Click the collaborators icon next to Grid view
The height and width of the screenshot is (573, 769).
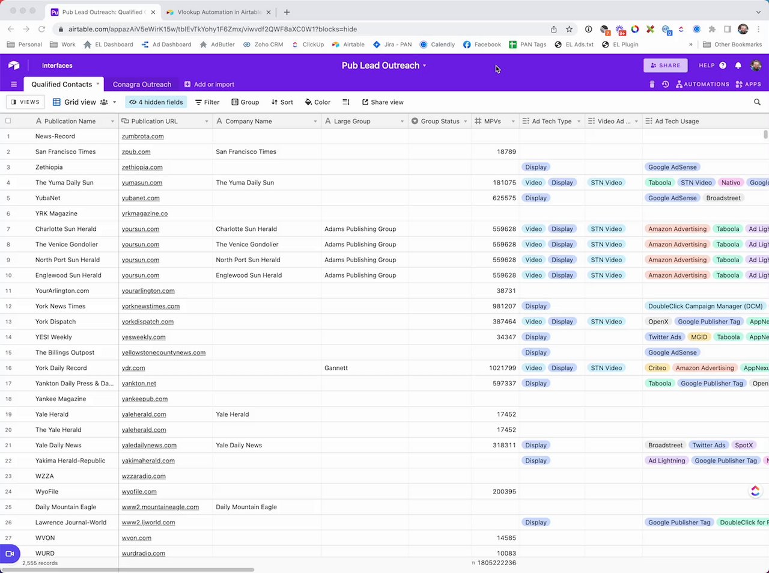(x=104, y=102)
